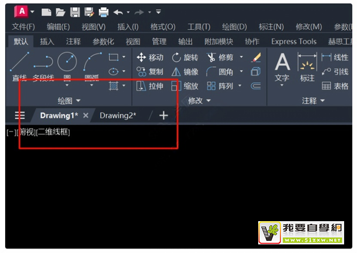Click the 缩放 (Scale) tool
This screenshot has height=253, width=357.
click(185, 86)
